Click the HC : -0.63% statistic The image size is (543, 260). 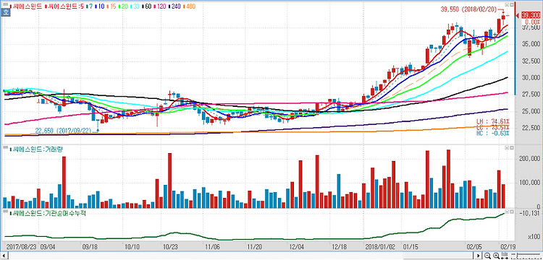point(493,134)
